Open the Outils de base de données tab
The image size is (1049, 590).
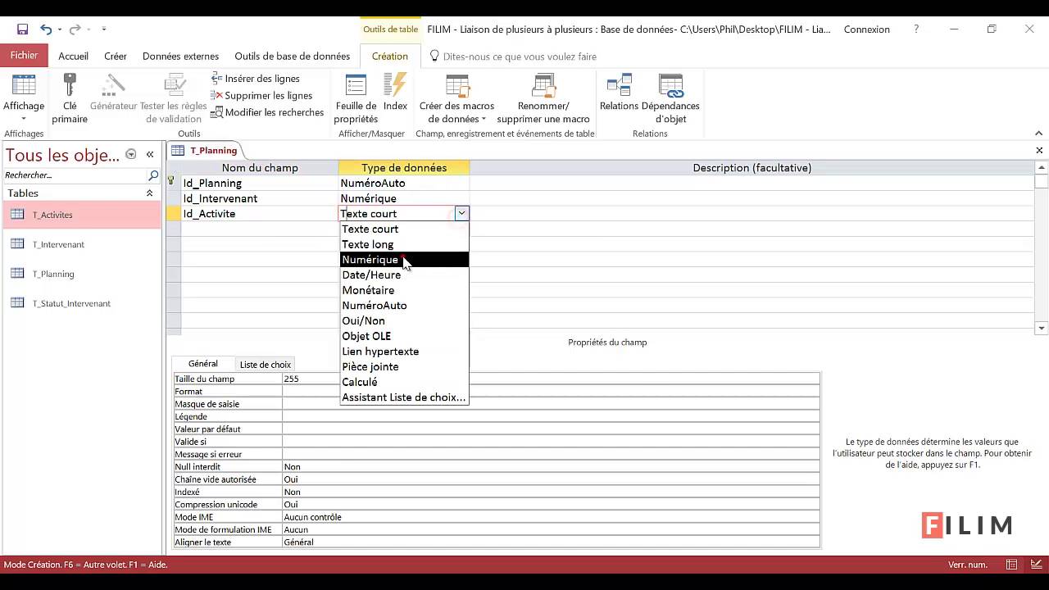[x=293, y=57]
